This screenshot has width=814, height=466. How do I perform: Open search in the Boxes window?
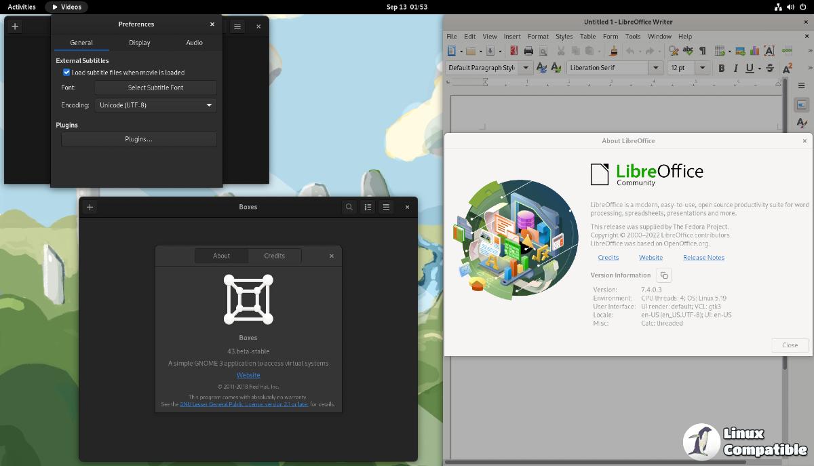pos(349,207)
